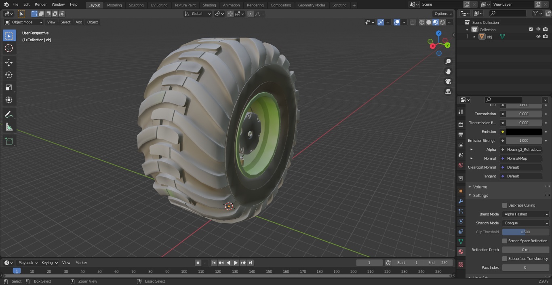Open the File menu

click(15, 4)
